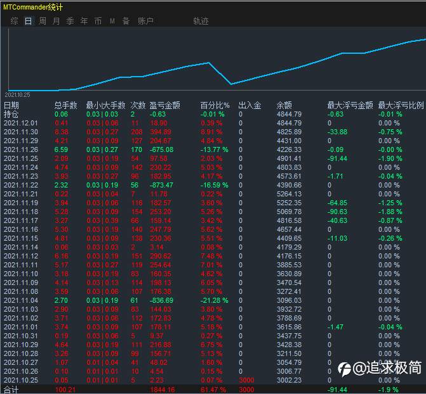Open the 币 currency tab
The image size is (426, 394).
pos(98,21)
